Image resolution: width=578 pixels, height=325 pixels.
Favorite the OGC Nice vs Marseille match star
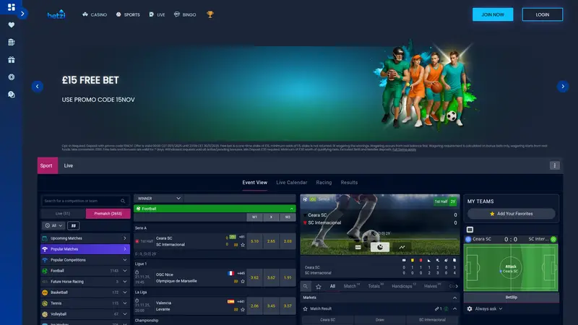pyautogui.click(x=243, y=281)
